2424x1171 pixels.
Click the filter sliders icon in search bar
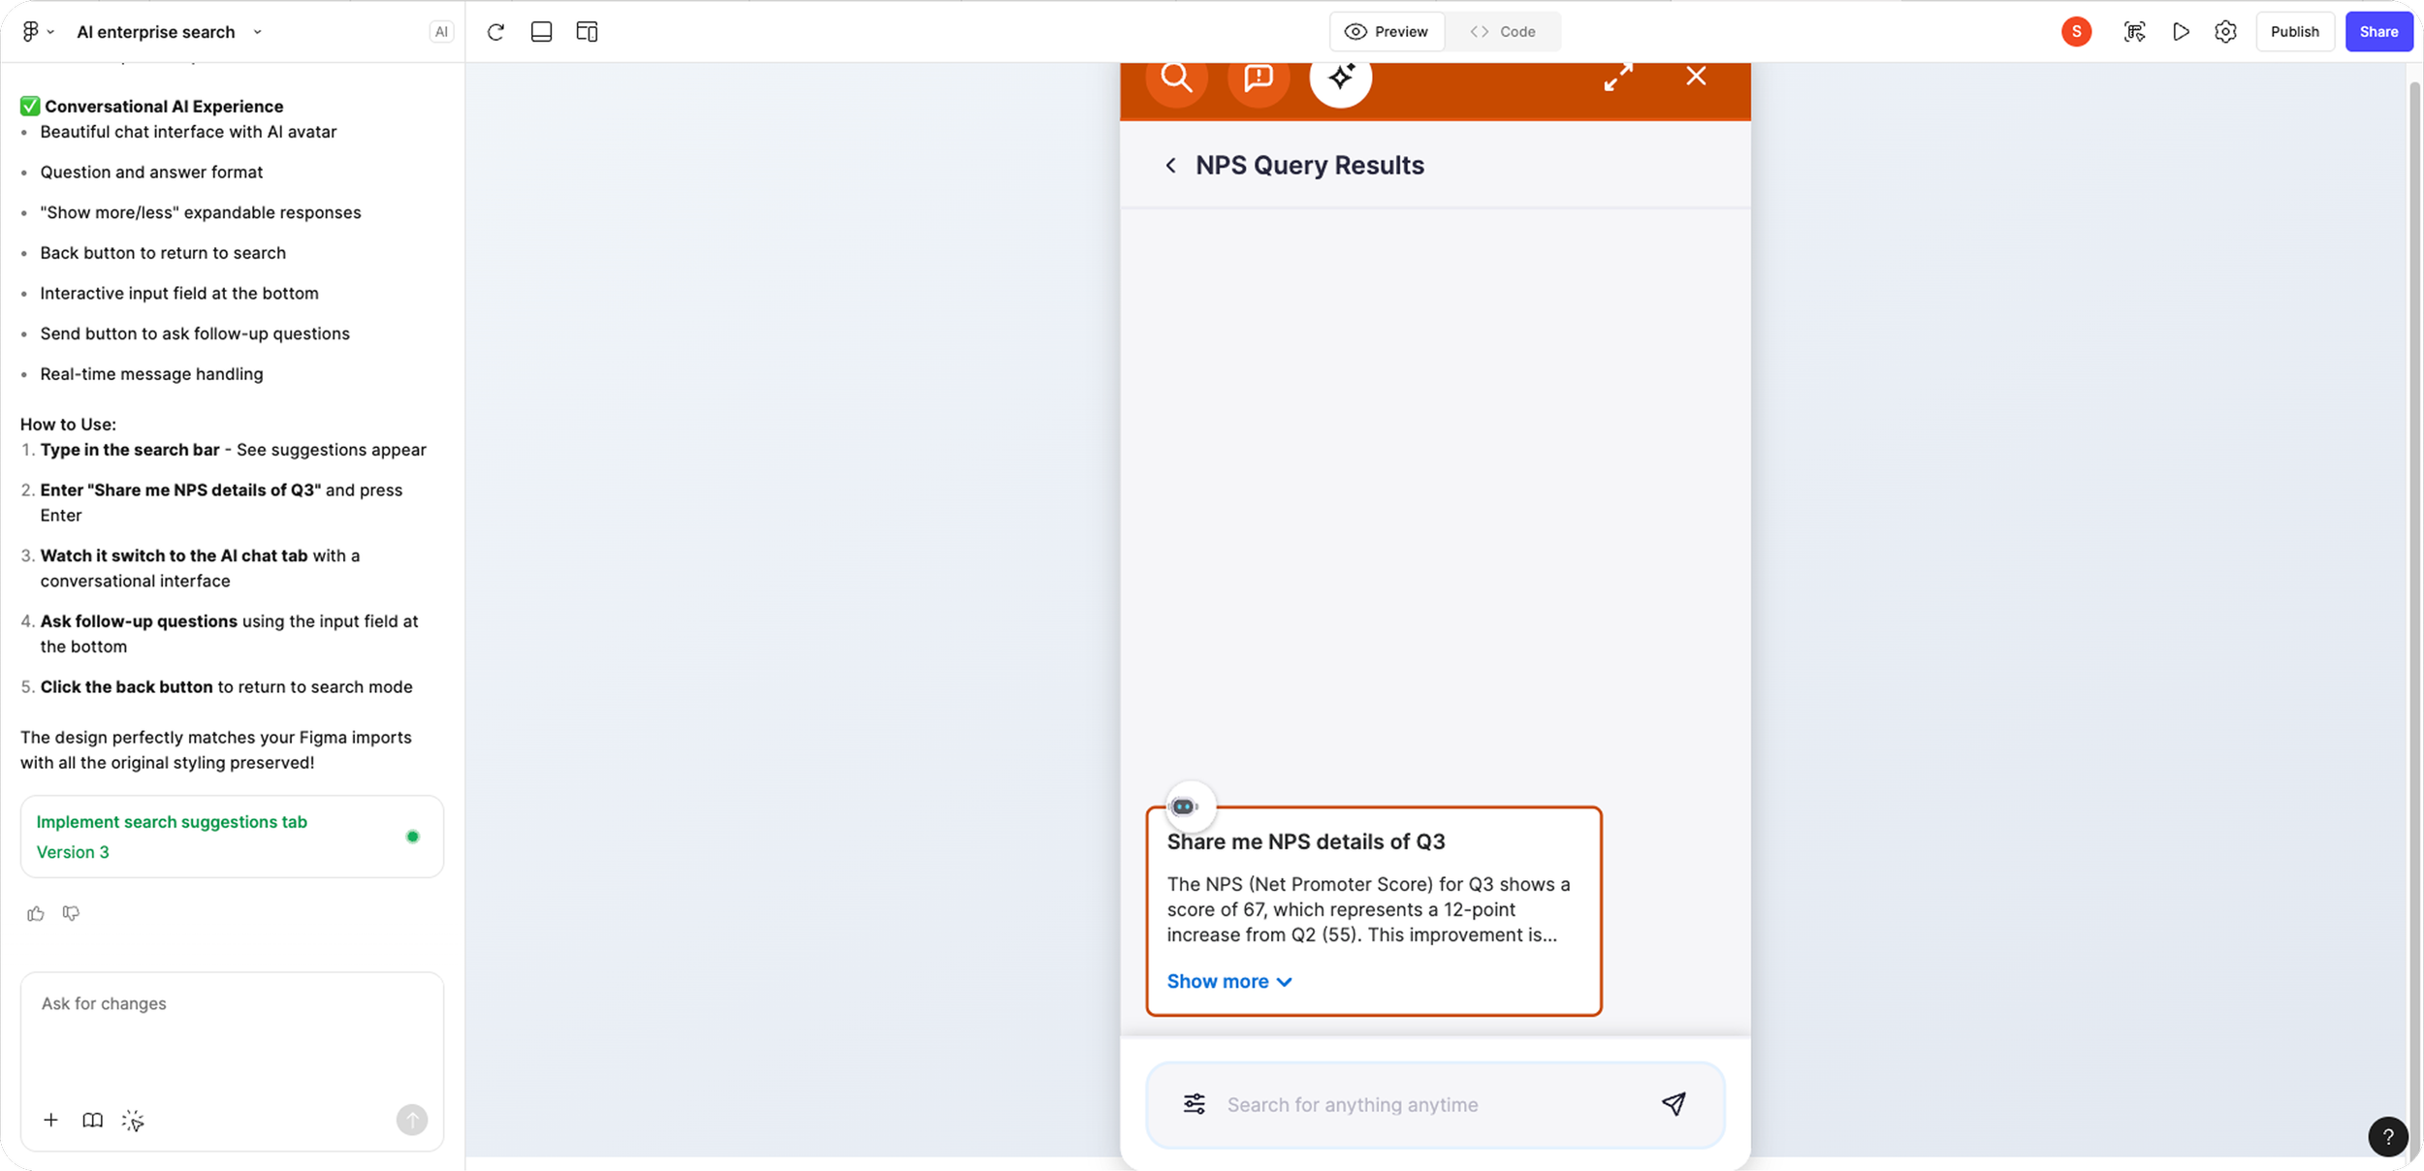click(x=1195, y=1104)
